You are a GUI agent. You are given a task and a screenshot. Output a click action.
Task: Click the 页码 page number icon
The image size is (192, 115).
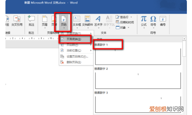click(64, 19)
